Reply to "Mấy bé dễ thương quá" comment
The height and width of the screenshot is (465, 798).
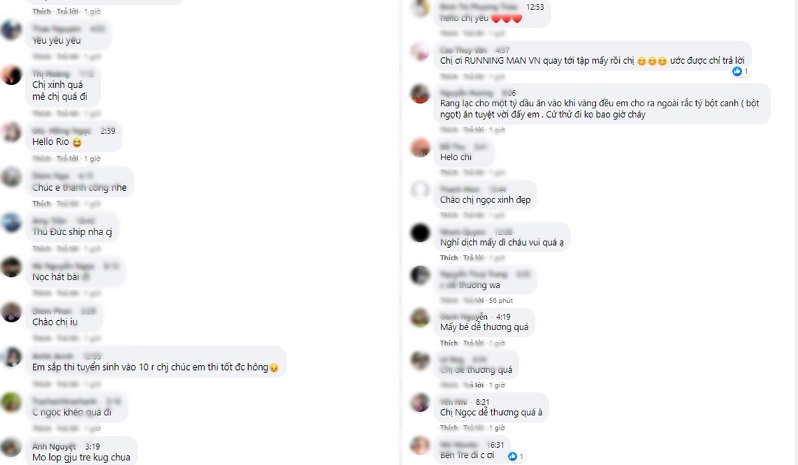[x=473, y=343]
